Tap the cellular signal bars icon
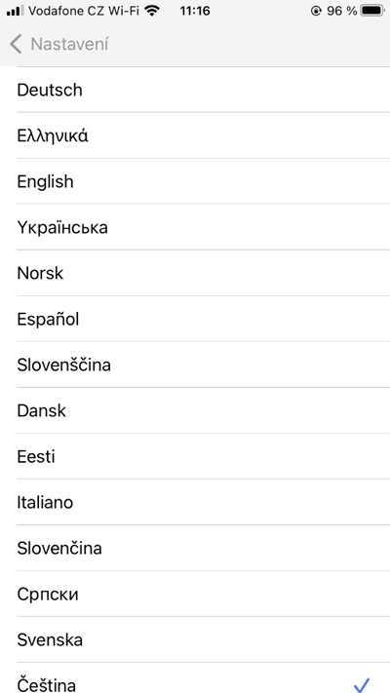This screenshot has width=390, height=693. (15, 11)
